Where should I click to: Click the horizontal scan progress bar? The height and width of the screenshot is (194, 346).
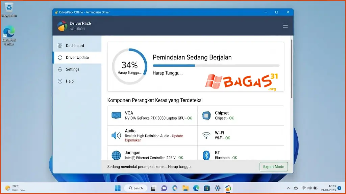[x=216, y=66]
